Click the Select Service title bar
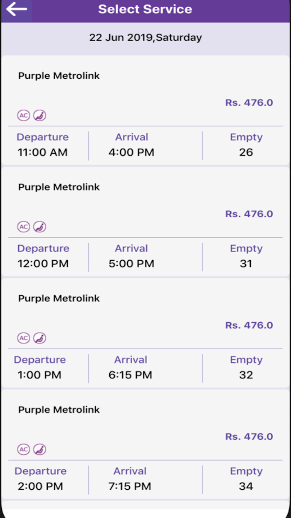 tap(145, 9)
